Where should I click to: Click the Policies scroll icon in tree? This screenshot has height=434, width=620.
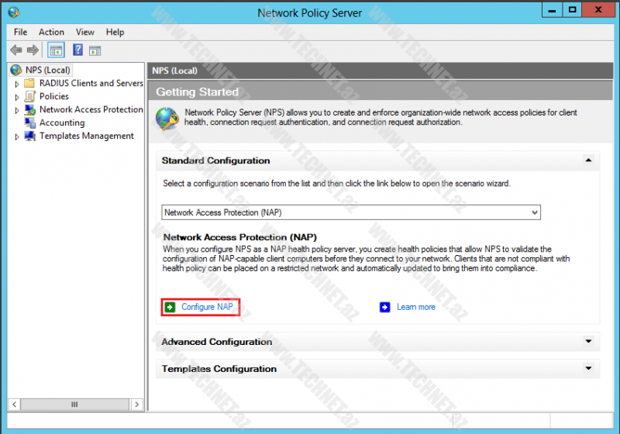(30, 96)
